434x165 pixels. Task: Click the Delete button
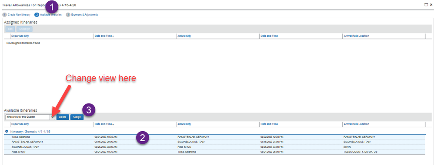[x=63, y=117]
